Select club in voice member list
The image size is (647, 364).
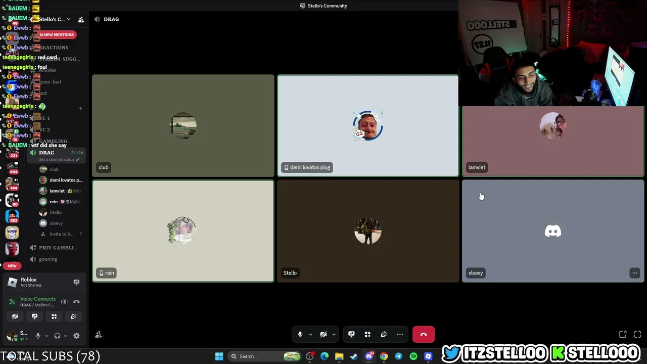(x=54, y=169)
